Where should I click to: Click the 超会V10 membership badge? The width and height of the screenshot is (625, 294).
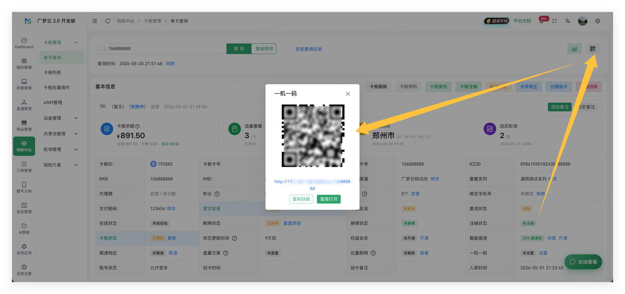coord(496,21)
